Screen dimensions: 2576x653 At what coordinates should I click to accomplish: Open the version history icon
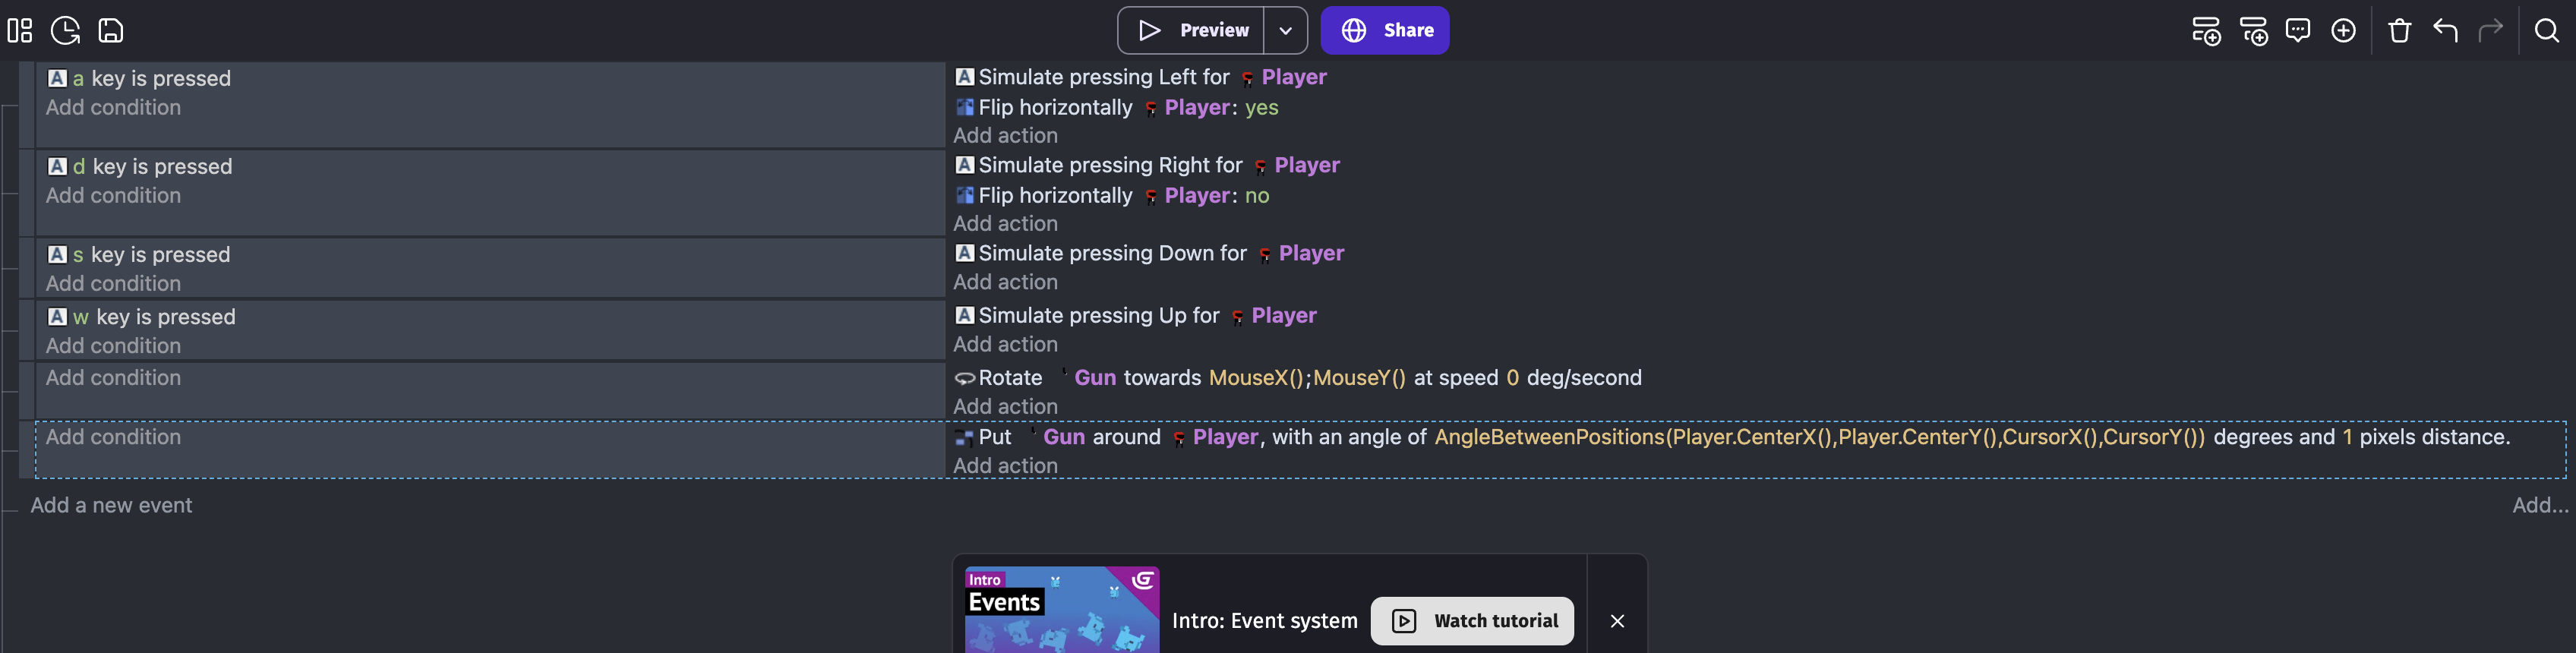click(65, 30)
